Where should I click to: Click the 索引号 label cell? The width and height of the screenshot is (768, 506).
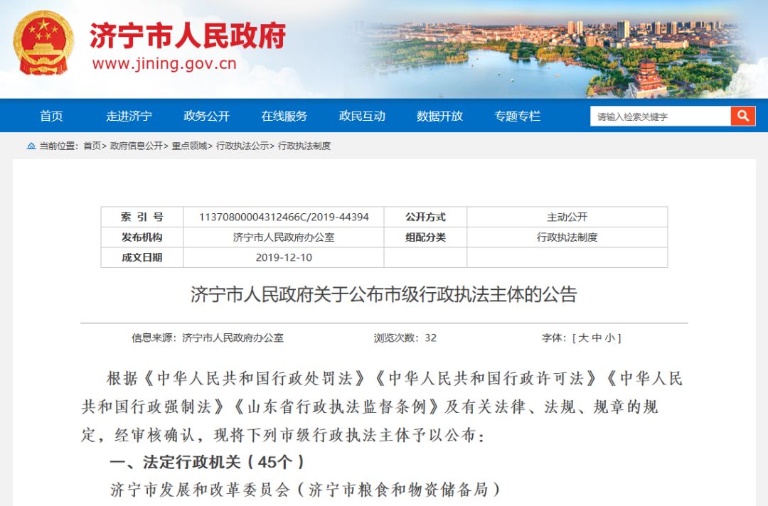click(142, 217)
